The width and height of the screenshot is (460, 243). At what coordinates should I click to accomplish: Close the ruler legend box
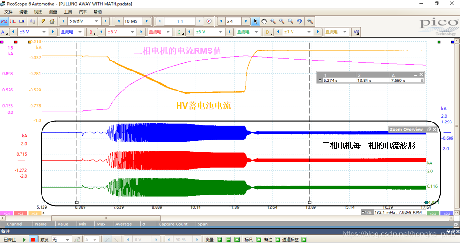(421, 75)
